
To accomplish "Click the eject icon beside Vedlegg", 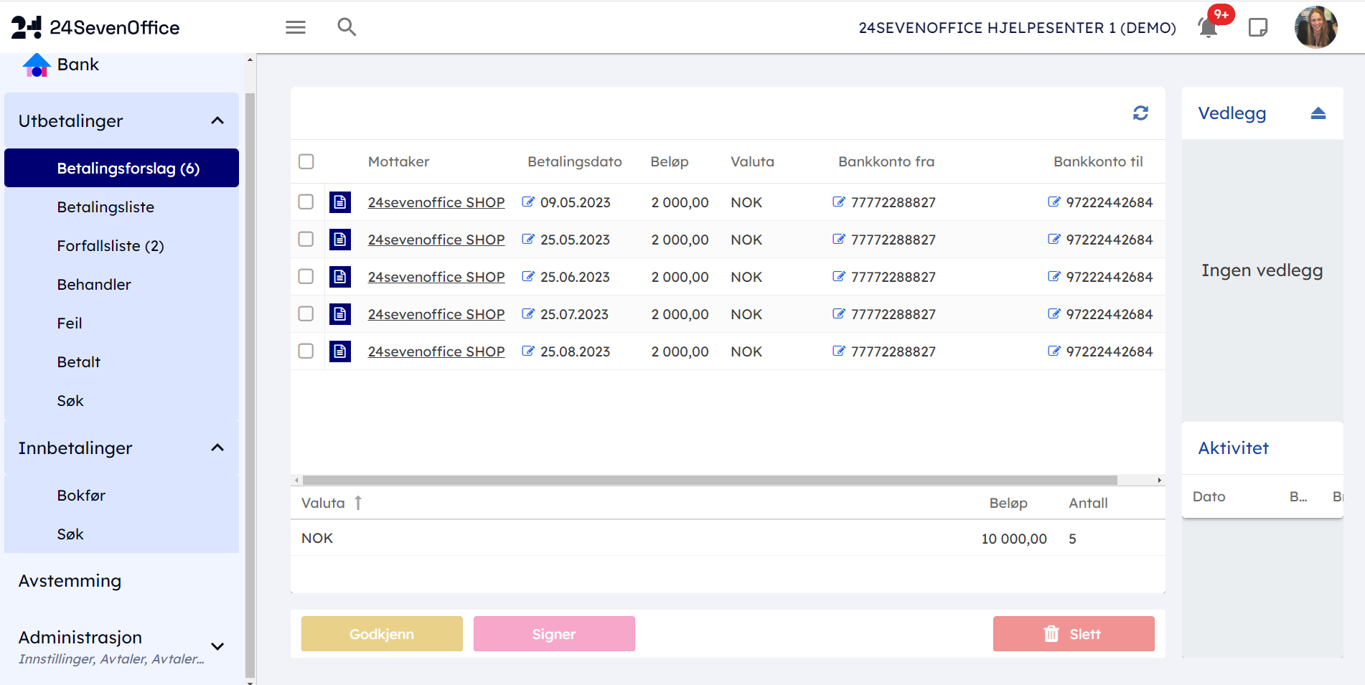I will click(x=1318, y=113).
